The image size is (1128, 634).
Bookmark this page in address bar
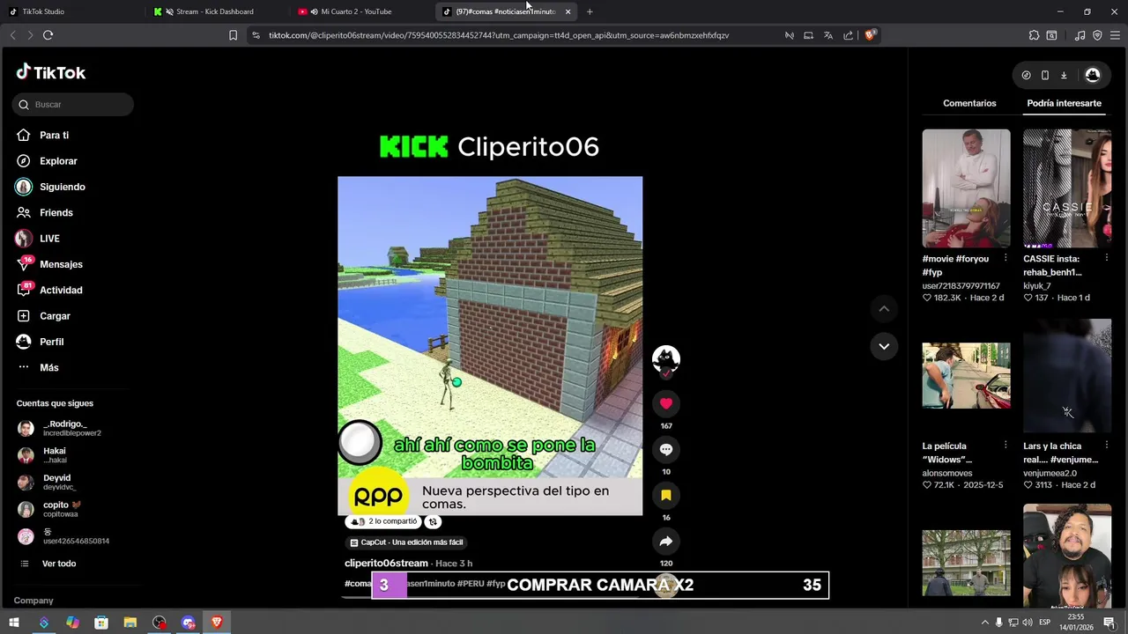pyautogui.click(x=233, y=35)
